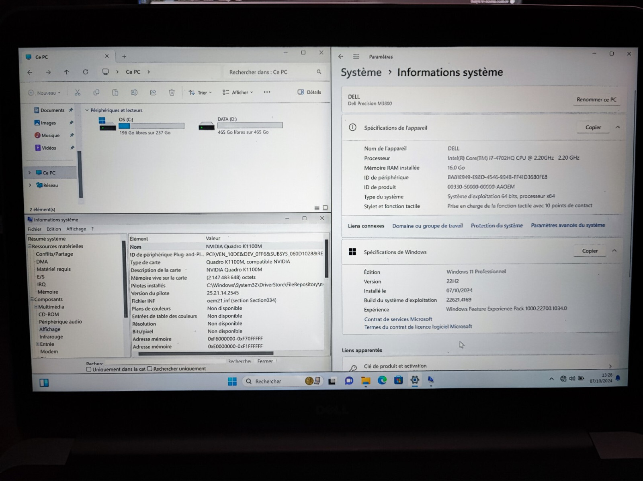Viewport: 643px width, 481px height.
Task: Open Microsoft Store from the taskbar
Action: coord(398,380)
